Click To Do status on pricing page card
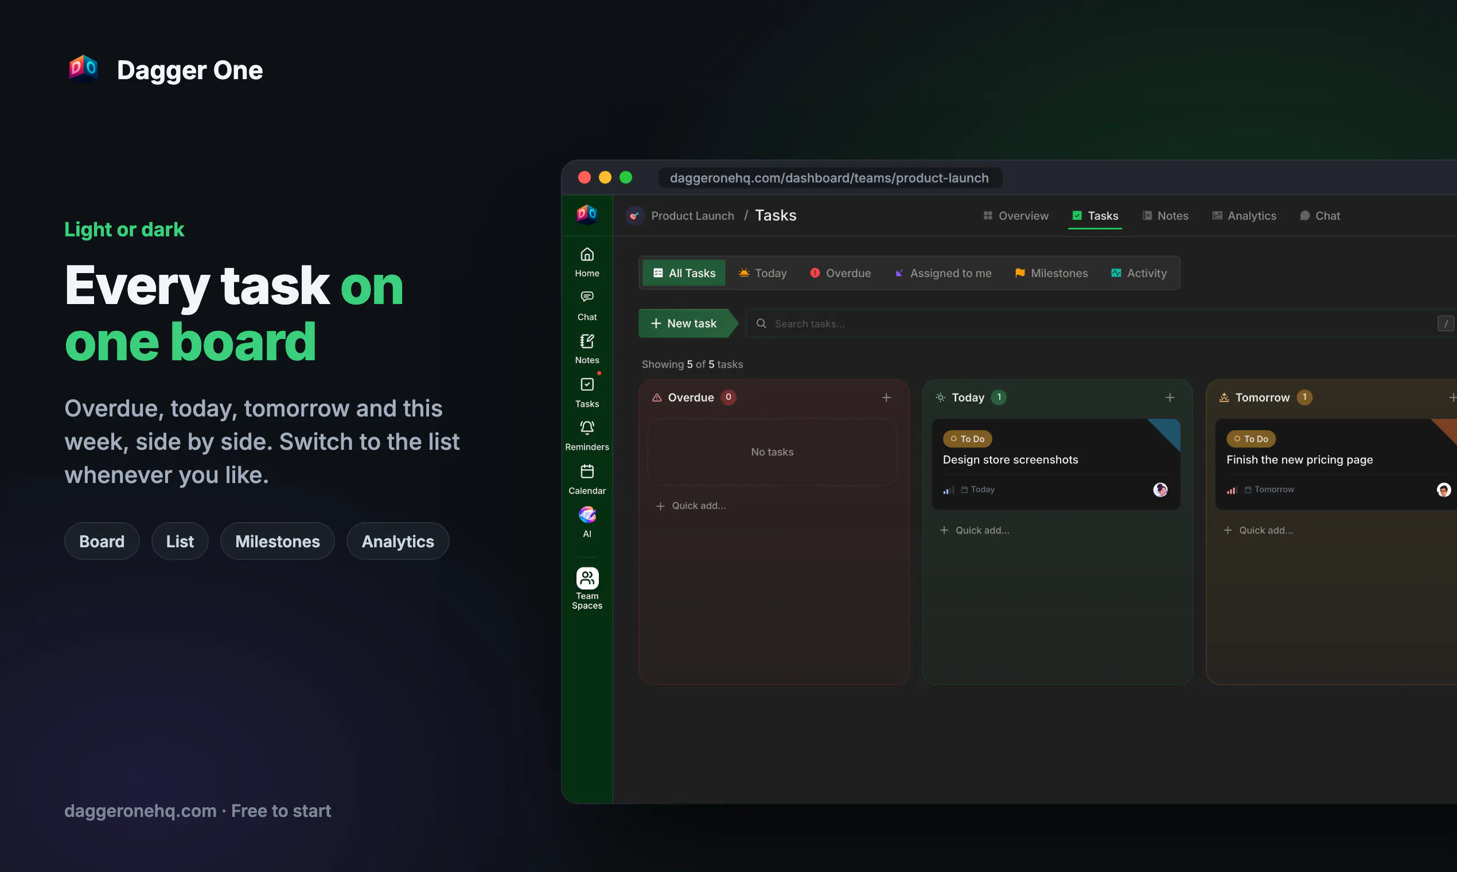Image resolution: width=1457 pixels, height=872 pixels. (x=1251, y=439)
